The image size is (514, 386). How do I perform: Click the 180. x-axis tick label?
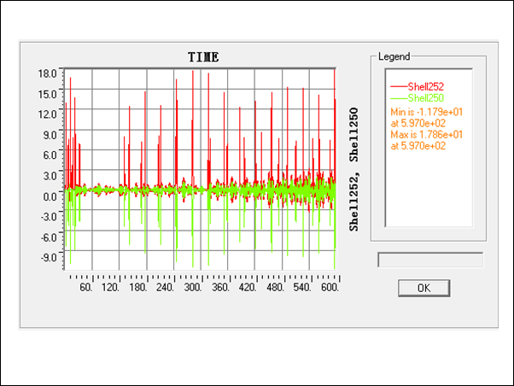139,289
